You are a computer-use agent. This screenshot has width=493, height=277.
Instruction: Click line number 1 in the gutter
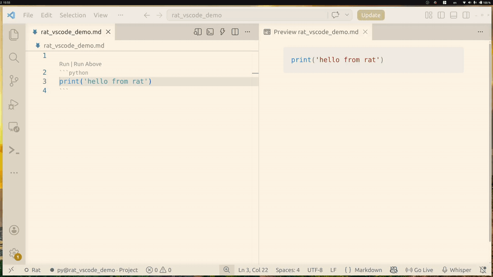[x=44, y=55]
